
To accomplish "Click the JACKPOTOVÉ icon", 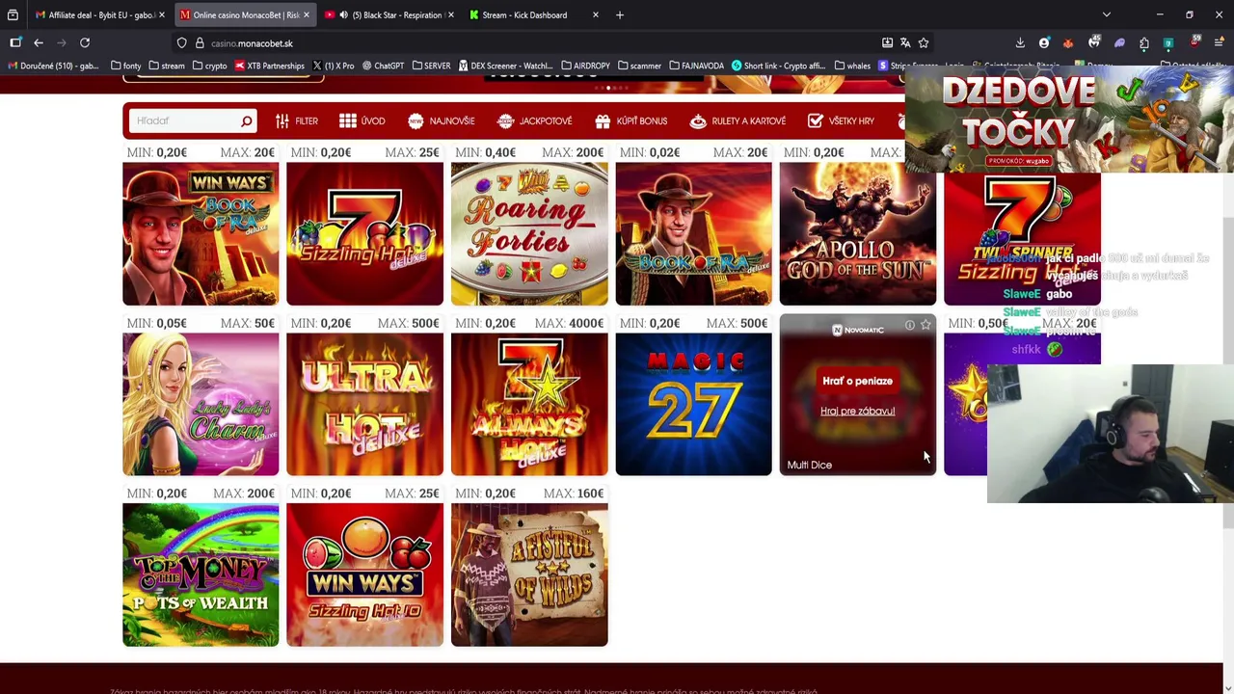I will click(x=505, y=120).
